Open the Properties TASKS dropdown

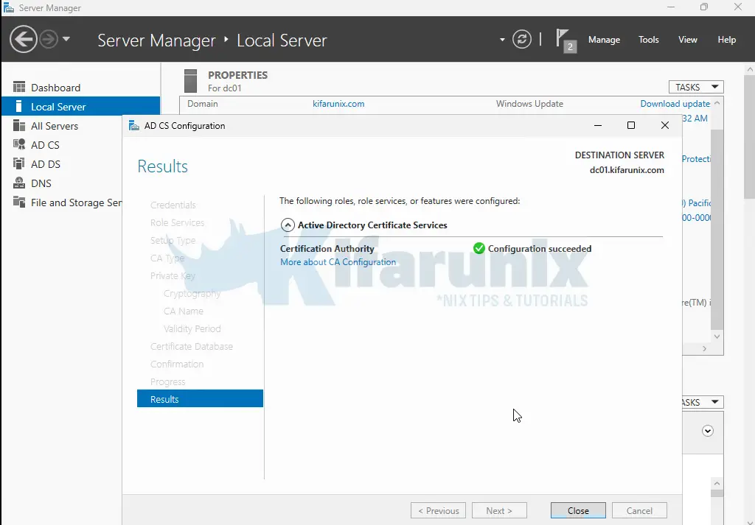tap(696, 87)
